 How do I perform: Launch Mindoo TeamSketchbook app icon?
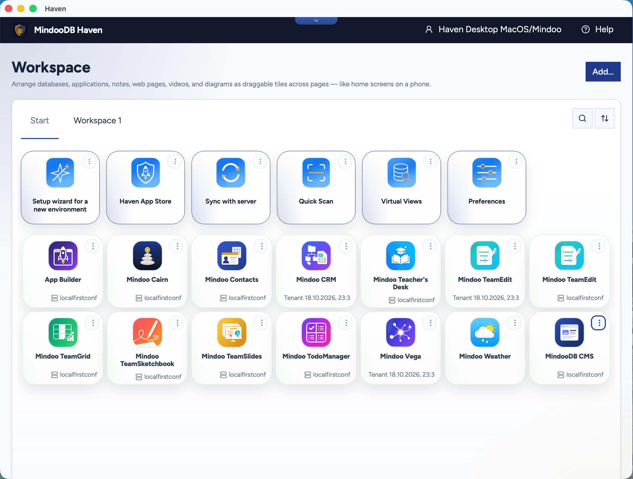pos(147,332)
